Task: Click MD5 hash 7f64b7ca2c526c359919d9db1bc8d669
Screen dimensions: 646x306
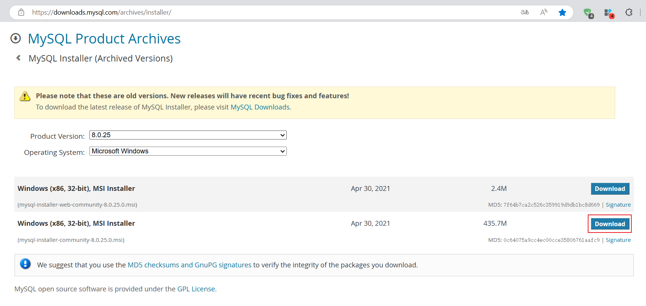Action: pos(552,205)
